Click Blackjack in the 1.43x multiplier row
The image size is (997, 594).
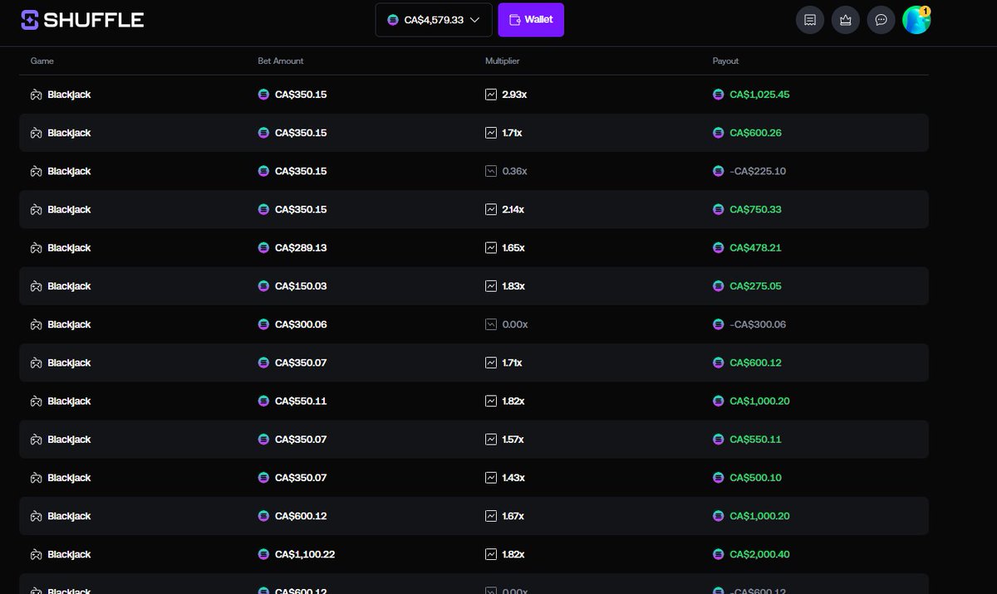[x=69, y=478]
